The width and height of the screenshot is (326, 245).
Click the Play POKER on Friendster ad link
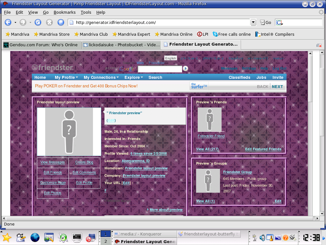[x=86, y=86]
